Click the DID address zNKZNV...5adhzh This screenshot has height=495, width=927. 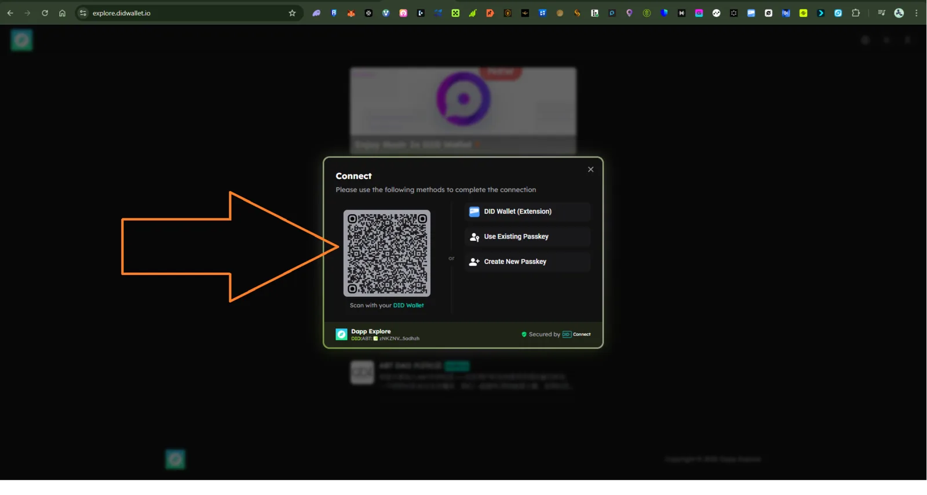399,339
